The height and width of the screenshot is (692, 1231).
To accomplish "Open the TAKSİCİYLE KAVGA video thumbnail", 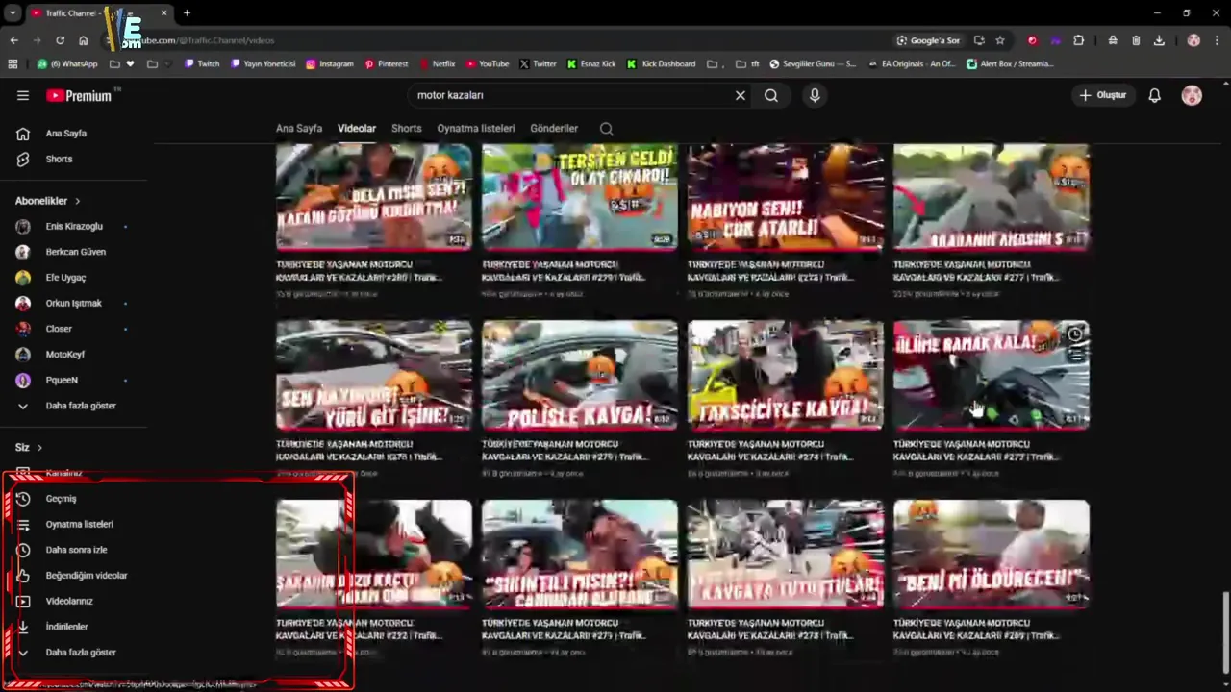I will [x=786, y=375].
